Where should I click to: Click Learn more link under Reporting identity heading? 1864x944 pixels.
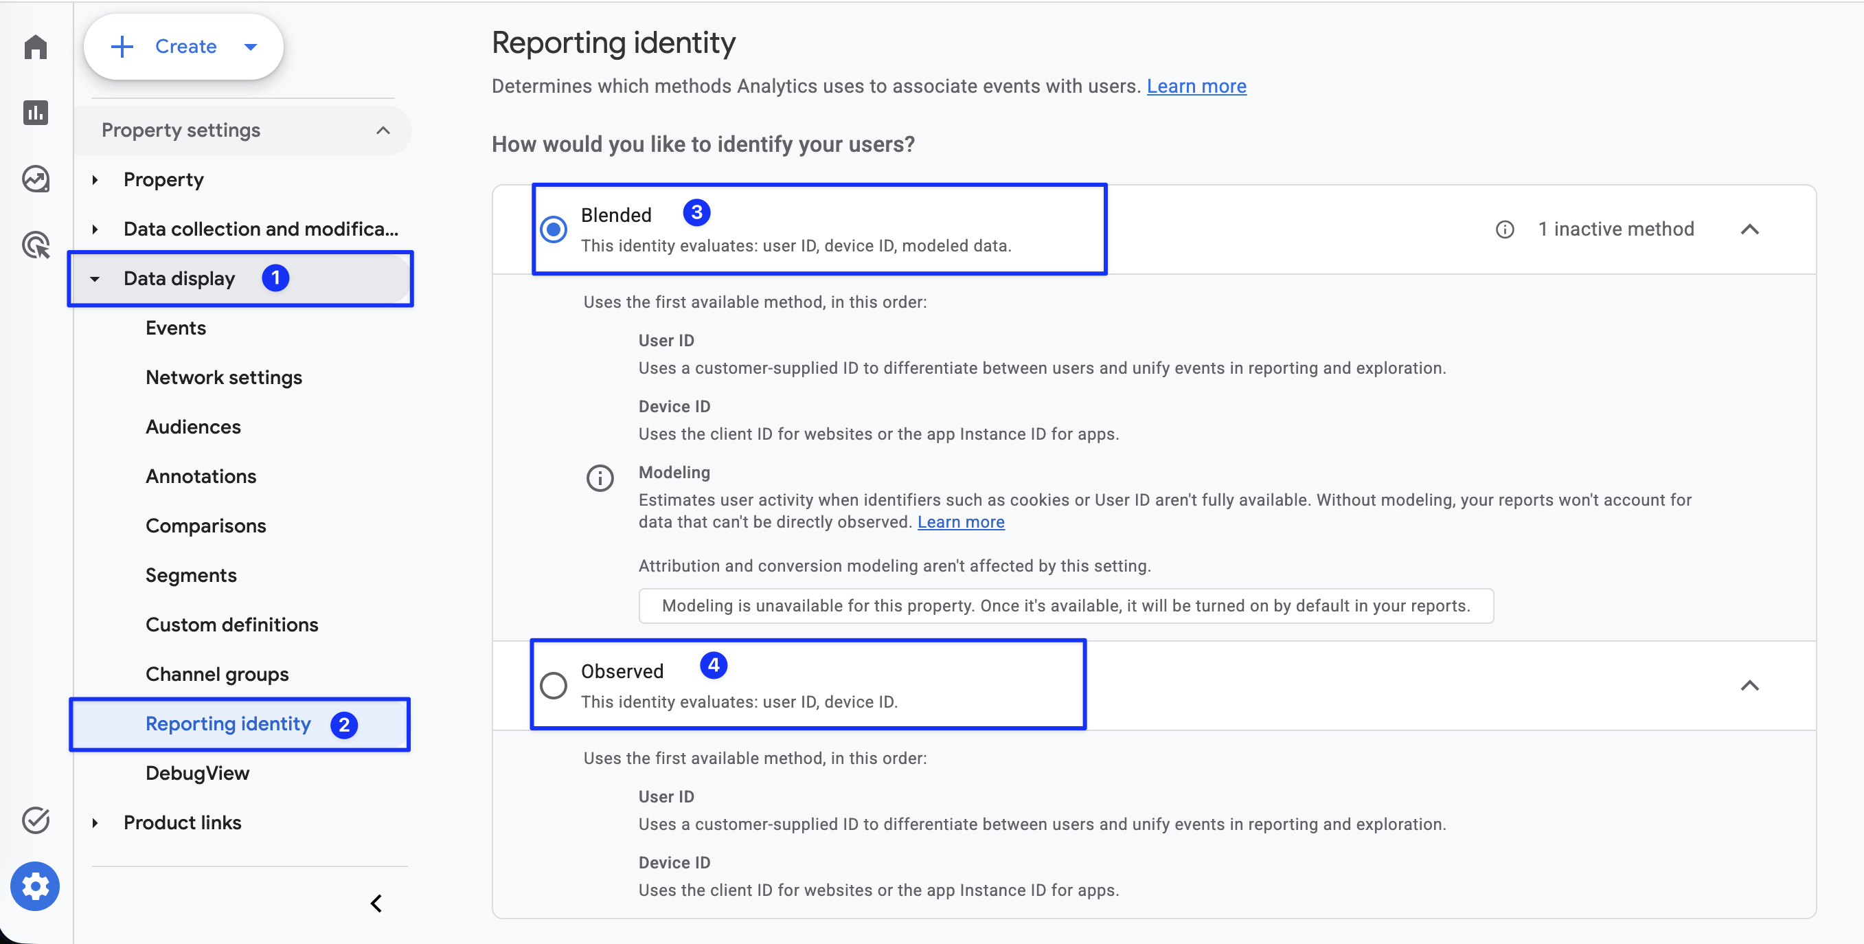(x=1196, y=86)
